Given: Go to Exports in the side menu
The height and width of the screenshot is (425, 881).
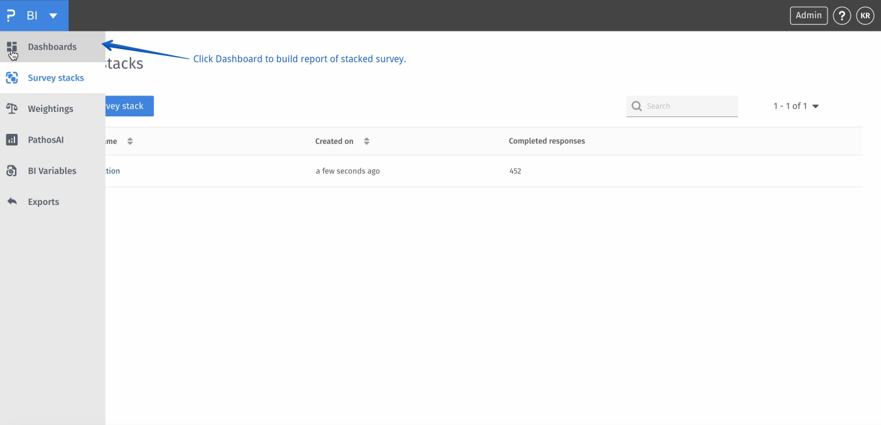Looking at the screenshot, I should [x=43, y=202].
